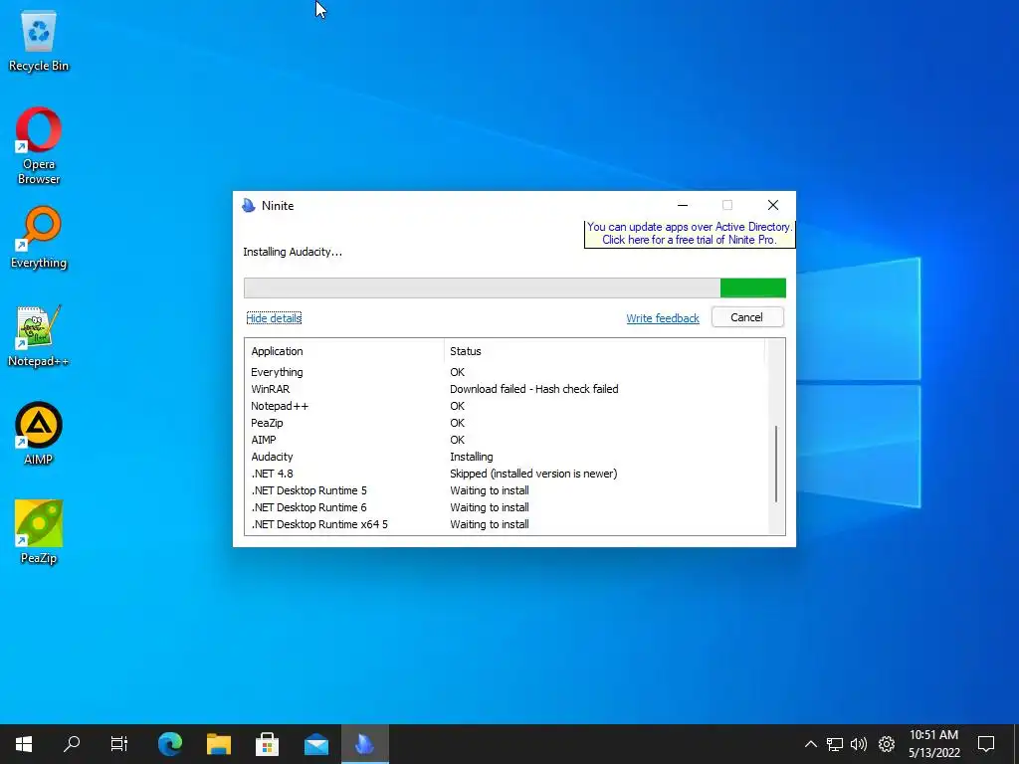1019x764 pixels.
Task: Click the Ninite Pro free trial banner
Action: pos(689,233)
